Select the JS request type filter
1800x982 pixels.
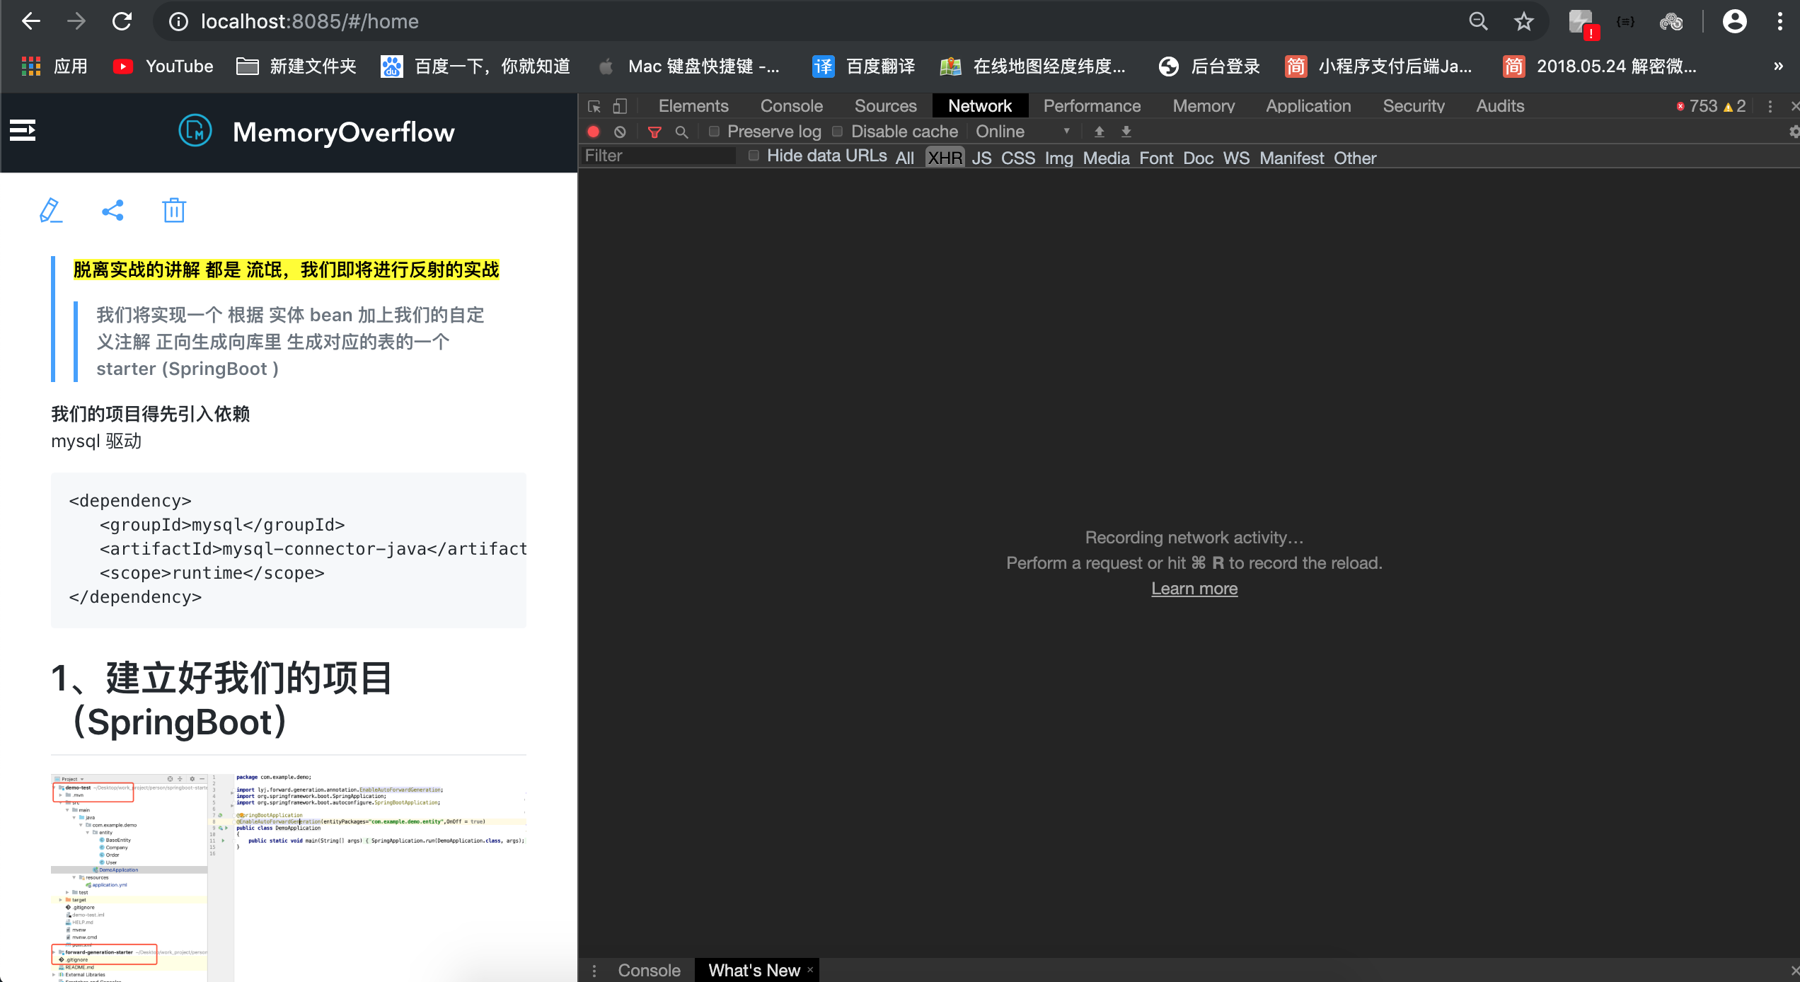[x=981, y=158]
